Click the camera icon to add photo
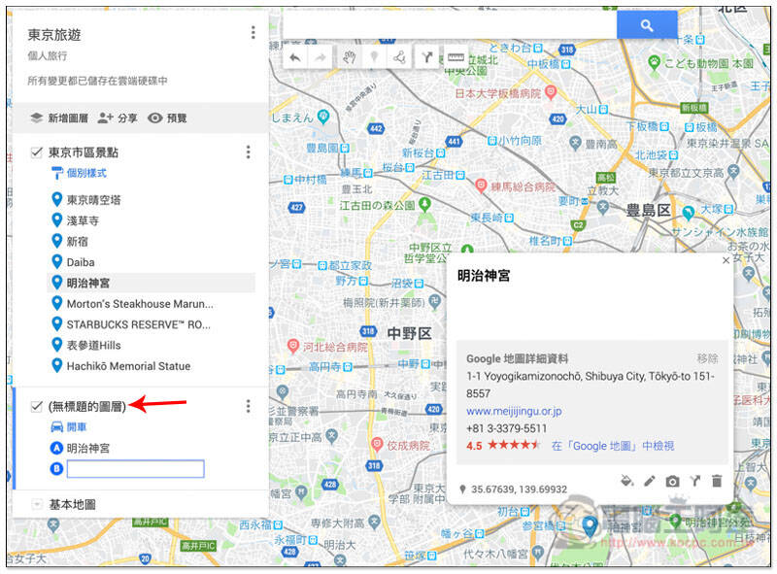Screen dimensions: 777x574 point(672,481)
